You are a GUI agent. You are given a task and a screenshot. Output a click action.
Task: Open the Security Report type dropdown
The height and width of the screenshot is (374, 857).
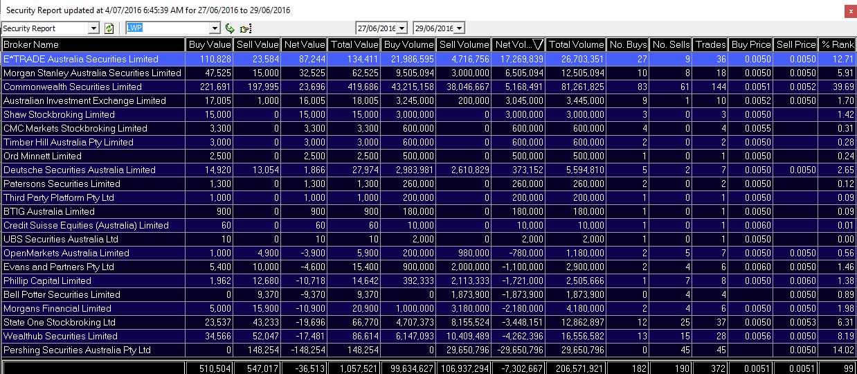(x=94, y=28)
